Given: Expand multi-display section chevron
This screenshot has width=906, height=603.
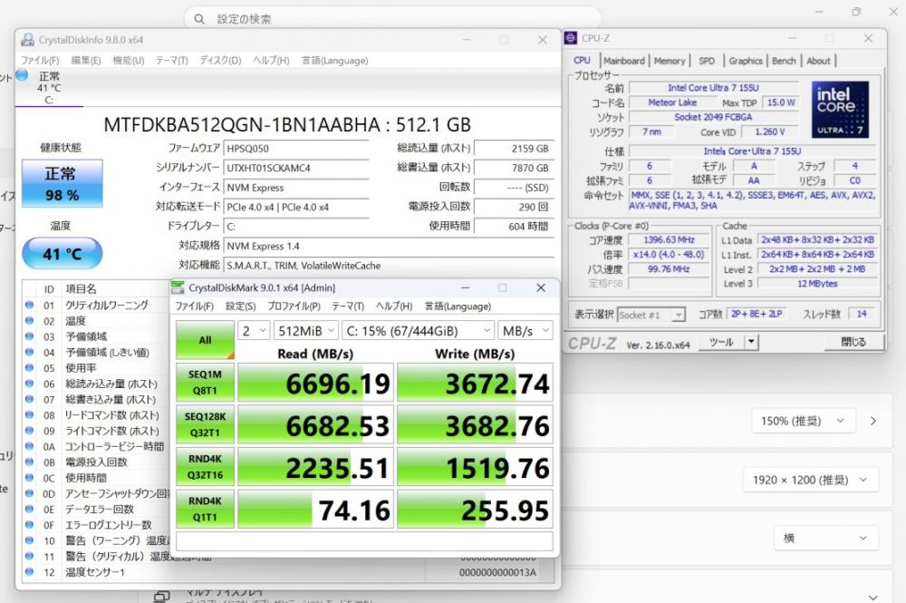Looking at the screenshot, I should [x=873, y=598].
